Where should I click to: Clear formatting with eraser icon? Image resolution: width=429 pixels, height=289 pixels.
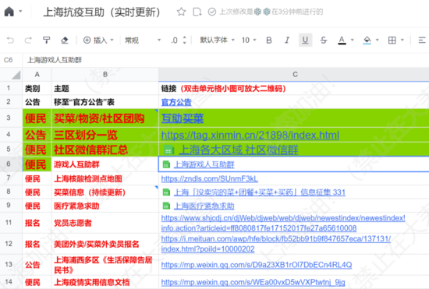pyautogui.click(x=65, y=41)
